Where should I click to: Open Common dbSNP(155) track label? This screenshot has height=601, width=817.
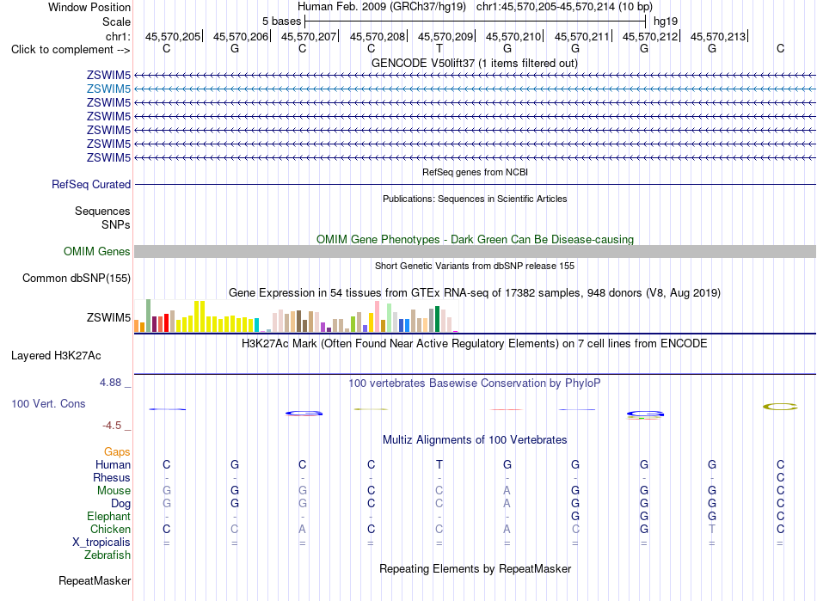pyautogui.click(x=76, y=278)
